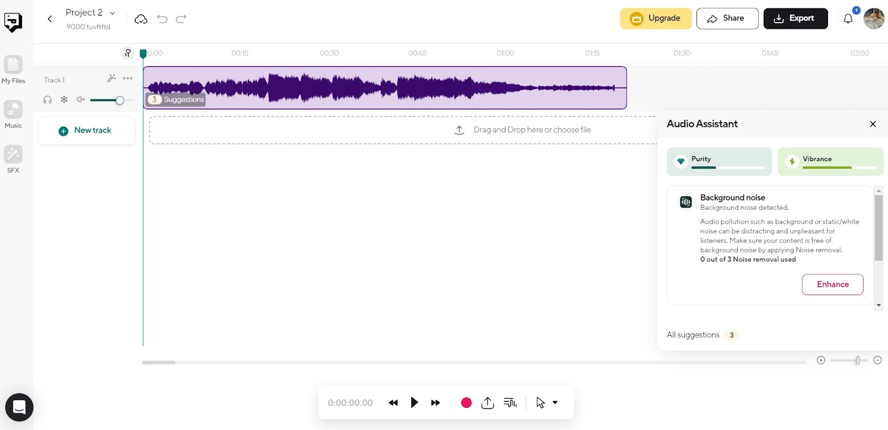This screenshot has height=430, width=888.
Task: Select the Purity tab
Action: (719, 161)
